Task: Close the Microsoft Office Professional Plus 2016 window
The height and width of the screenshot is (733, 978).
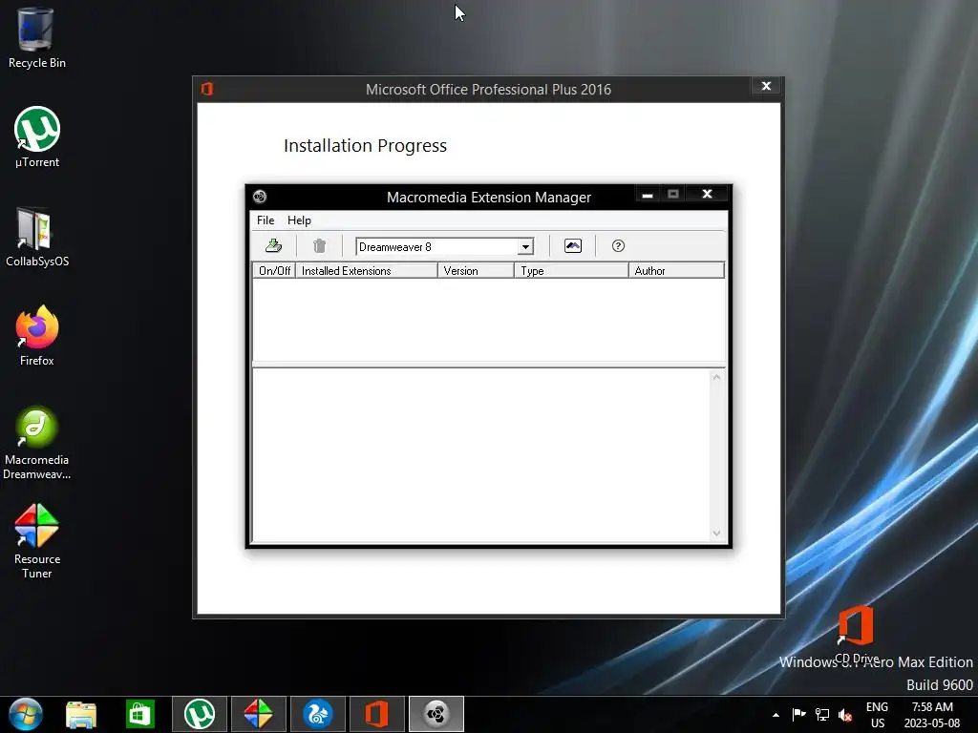Action: coord(767,86)
